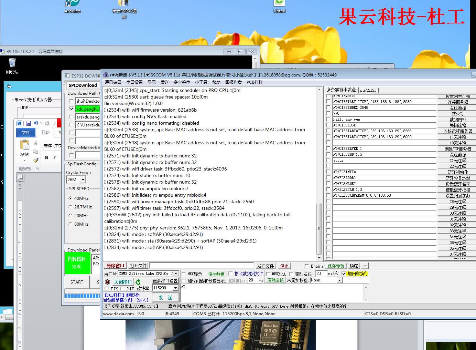The image size is (476, 350).
Task: Open the 回收站 recycle bin in remote desktop
Action: (x=12, y=66)
